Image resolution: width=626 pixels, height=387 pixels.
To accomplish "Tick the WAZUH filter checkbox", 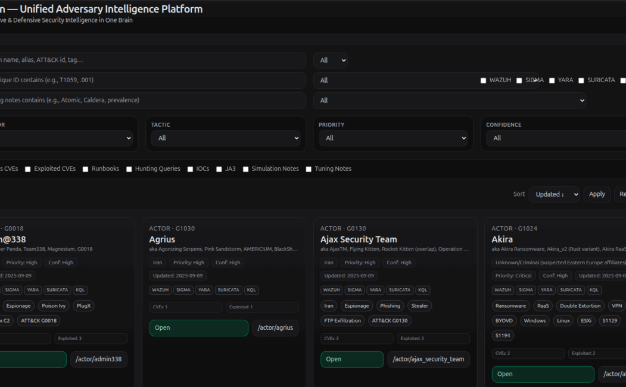I will 483,80.
